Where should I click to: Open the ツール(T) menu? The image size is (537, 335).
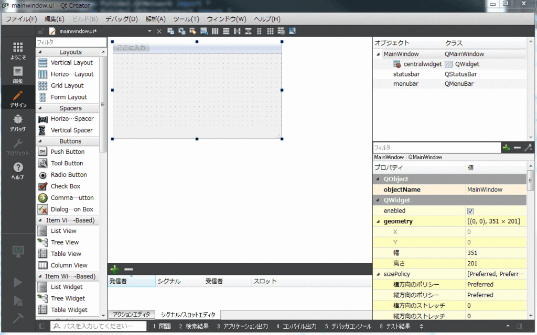click(186, 19)
